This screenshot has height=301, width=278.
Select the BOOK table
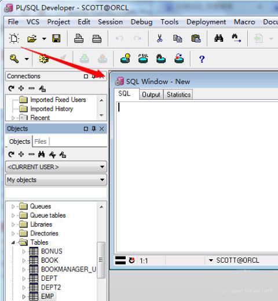pyautogui.click(x=50, y=260)
